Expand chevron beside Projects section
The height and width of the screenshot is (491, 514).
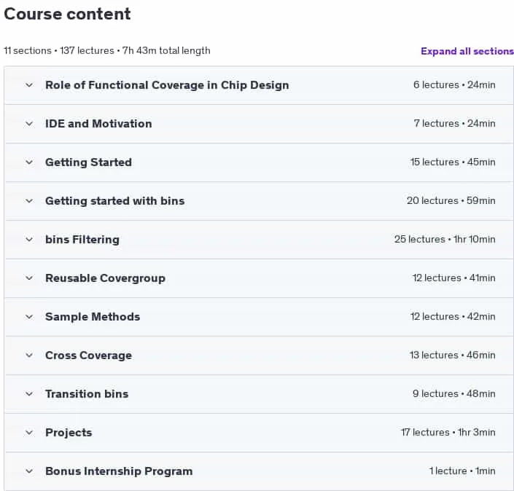pos(29,433)
